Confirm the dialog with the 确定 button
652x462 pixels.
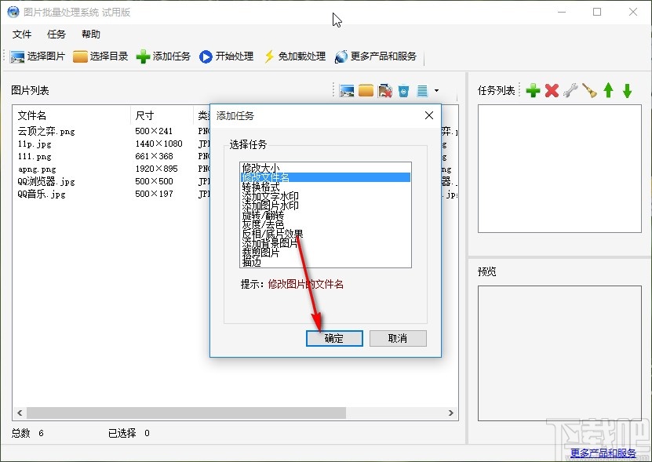[x=333, y=338]
